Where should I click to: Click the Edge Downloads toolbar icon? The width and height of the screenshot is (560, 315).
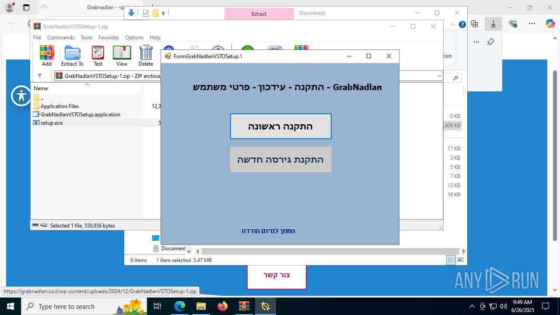493,24
